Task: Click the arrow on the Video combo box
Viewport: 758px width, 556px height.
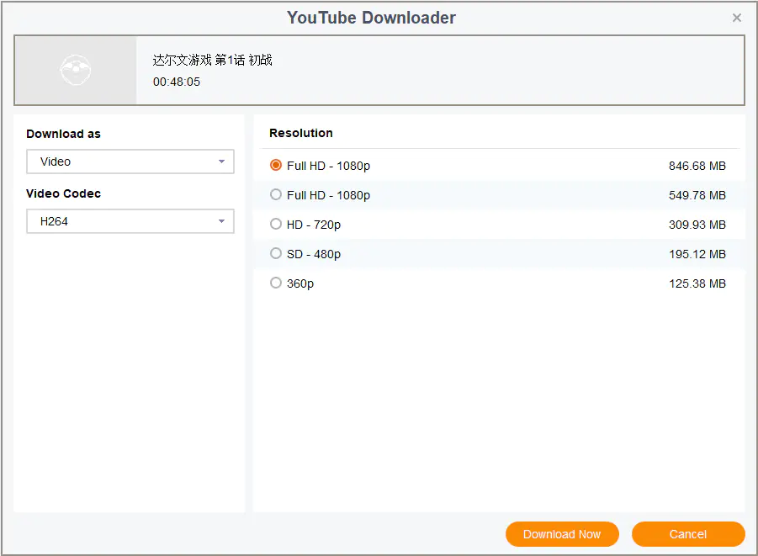Action: [x=221, y=162]
